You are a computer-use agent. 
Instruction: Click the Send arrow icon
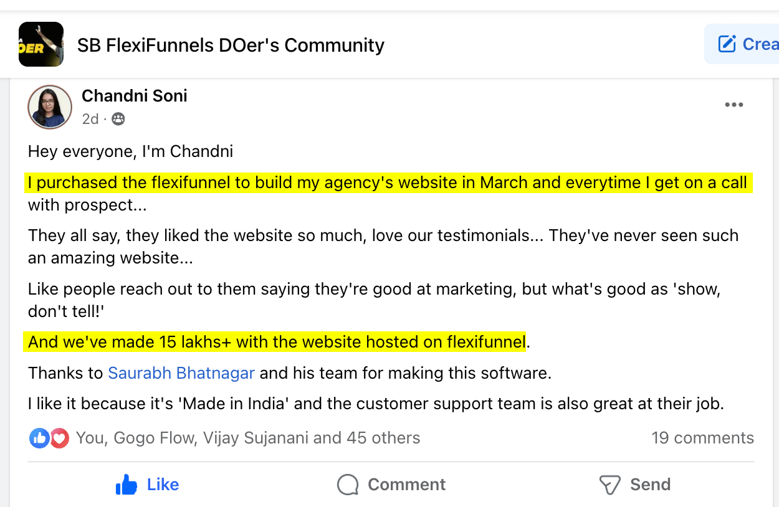click(608, 485)
